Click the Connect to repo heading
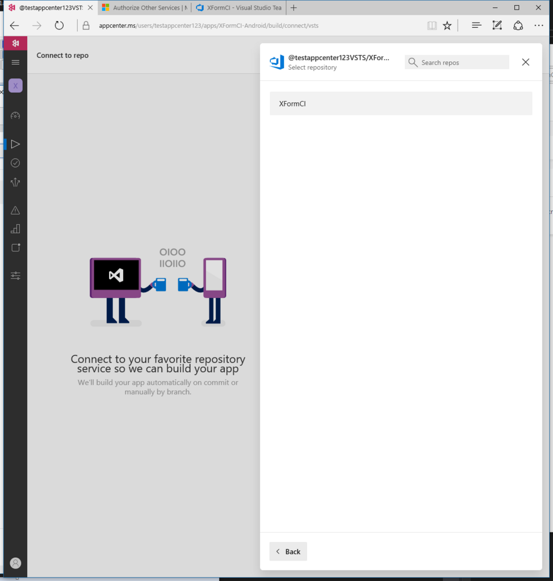Screen dimensions: 553x581 click(62, 55)
